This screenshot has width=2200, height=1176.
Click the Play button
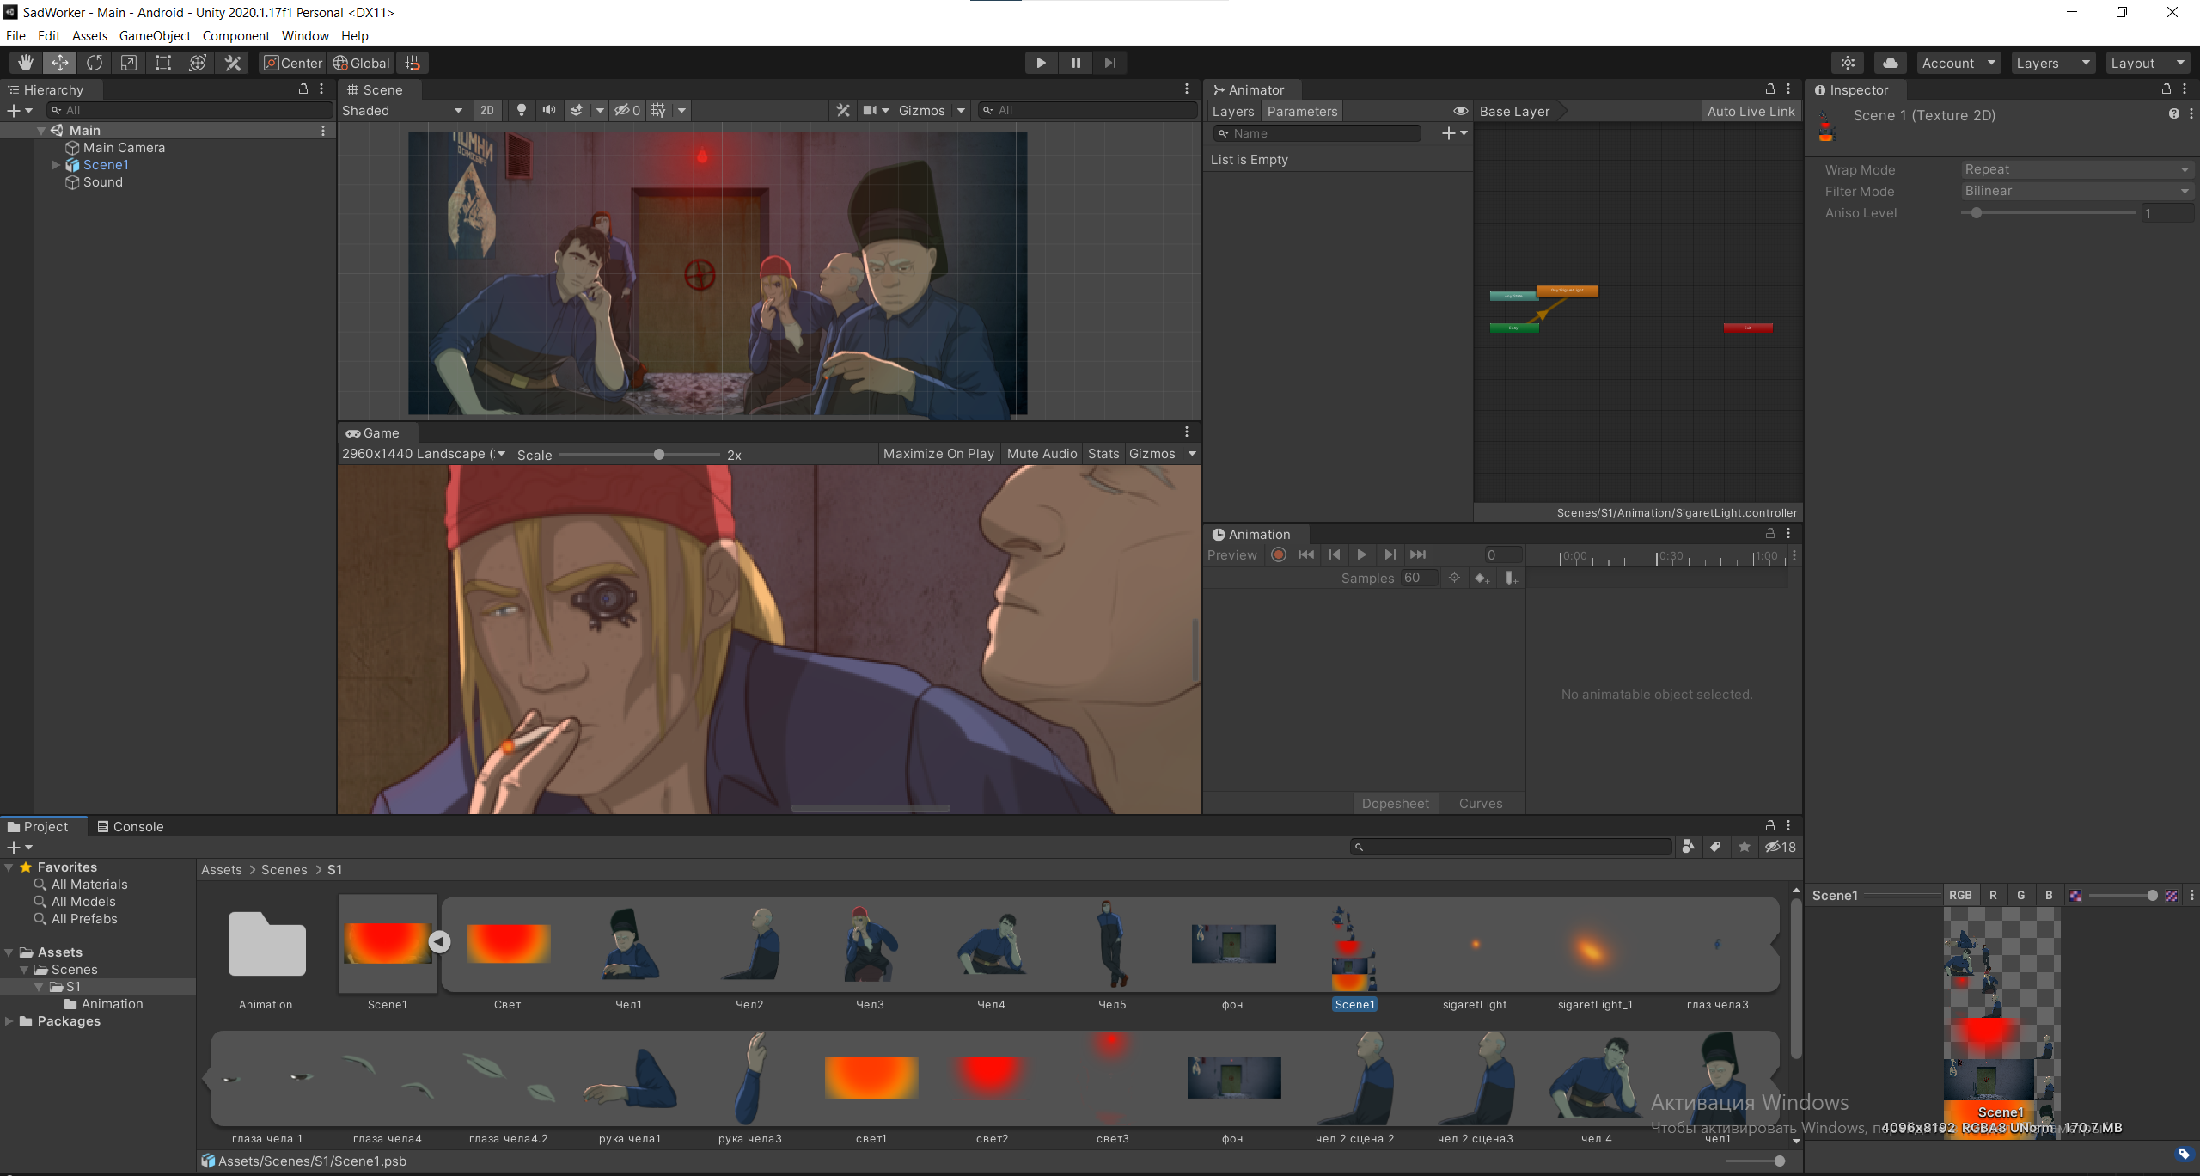(x=1041, y=63)
